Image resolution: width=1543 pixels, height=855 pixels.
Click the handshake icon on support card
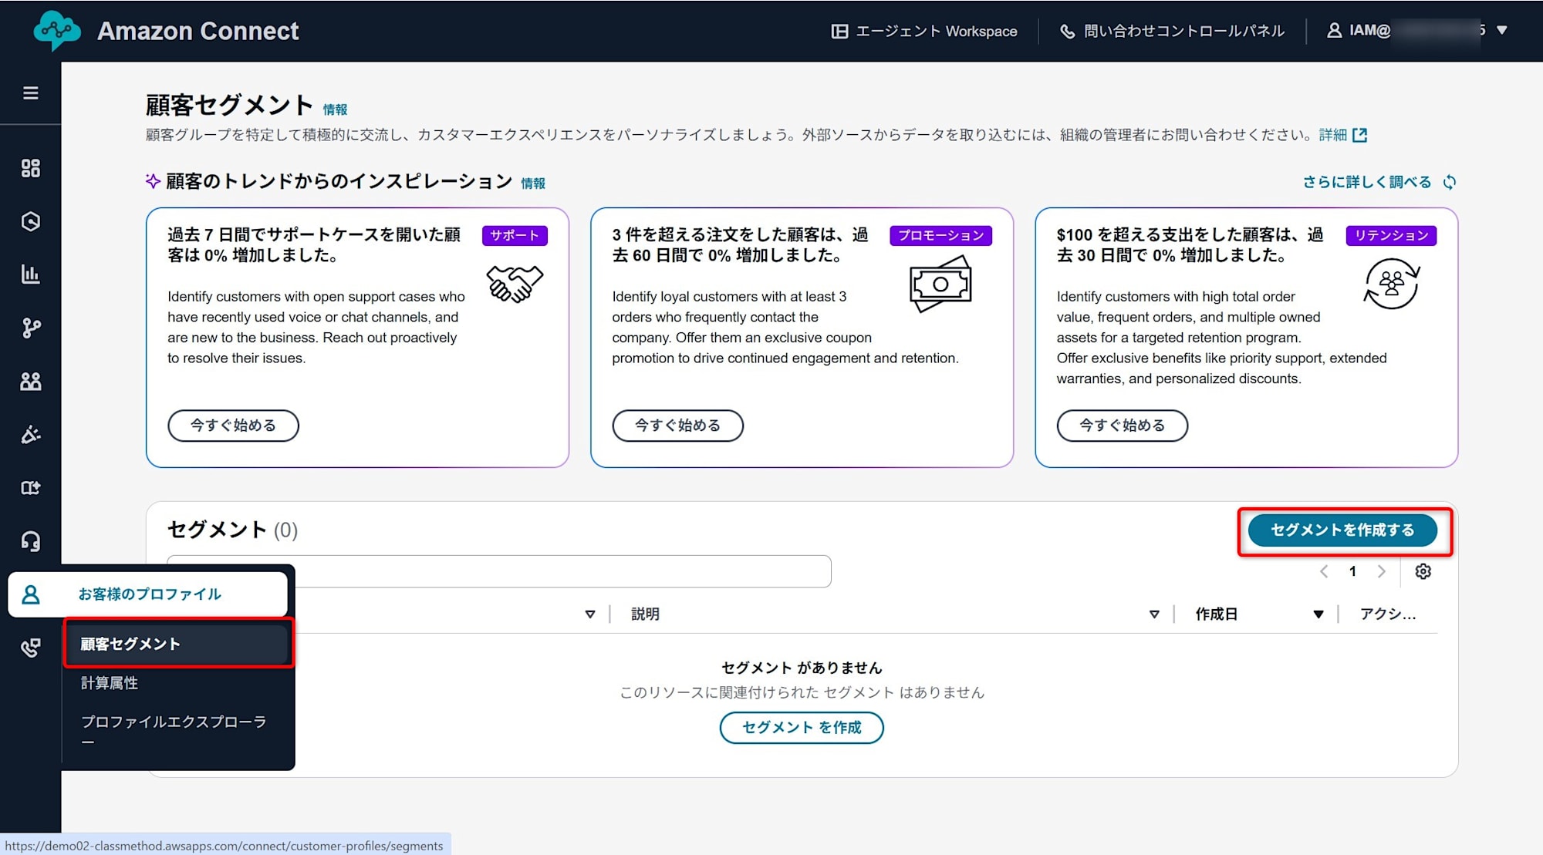(x=515, y=284)
